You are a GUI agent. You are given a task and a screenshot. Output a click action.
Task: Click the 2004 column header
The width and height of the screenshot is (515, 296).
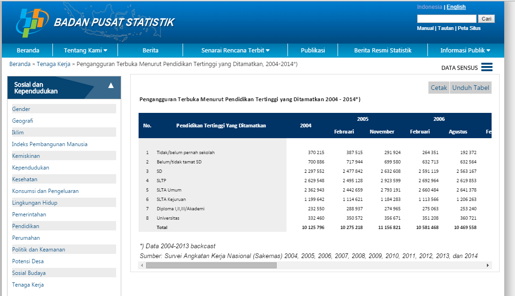305,126
